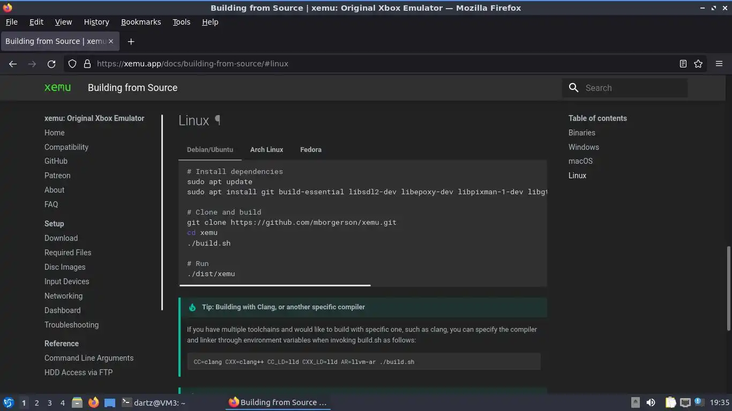
Task: Switch to workspace 2
Action: point(36,403)
